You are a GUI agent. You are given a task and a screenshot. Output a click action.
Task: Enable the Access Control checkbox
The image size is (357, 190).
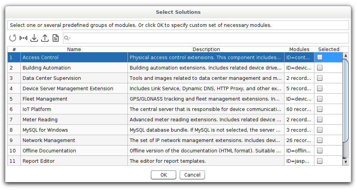(x=320, y=57)
